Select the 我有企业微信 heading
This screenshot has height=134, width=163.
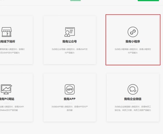[133, 99]
